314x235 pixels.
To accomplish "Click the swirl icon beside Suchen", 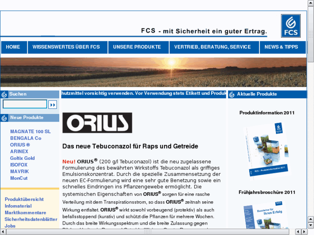I will tap(4, 94).
